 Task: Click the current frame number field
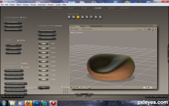[80, 97]
